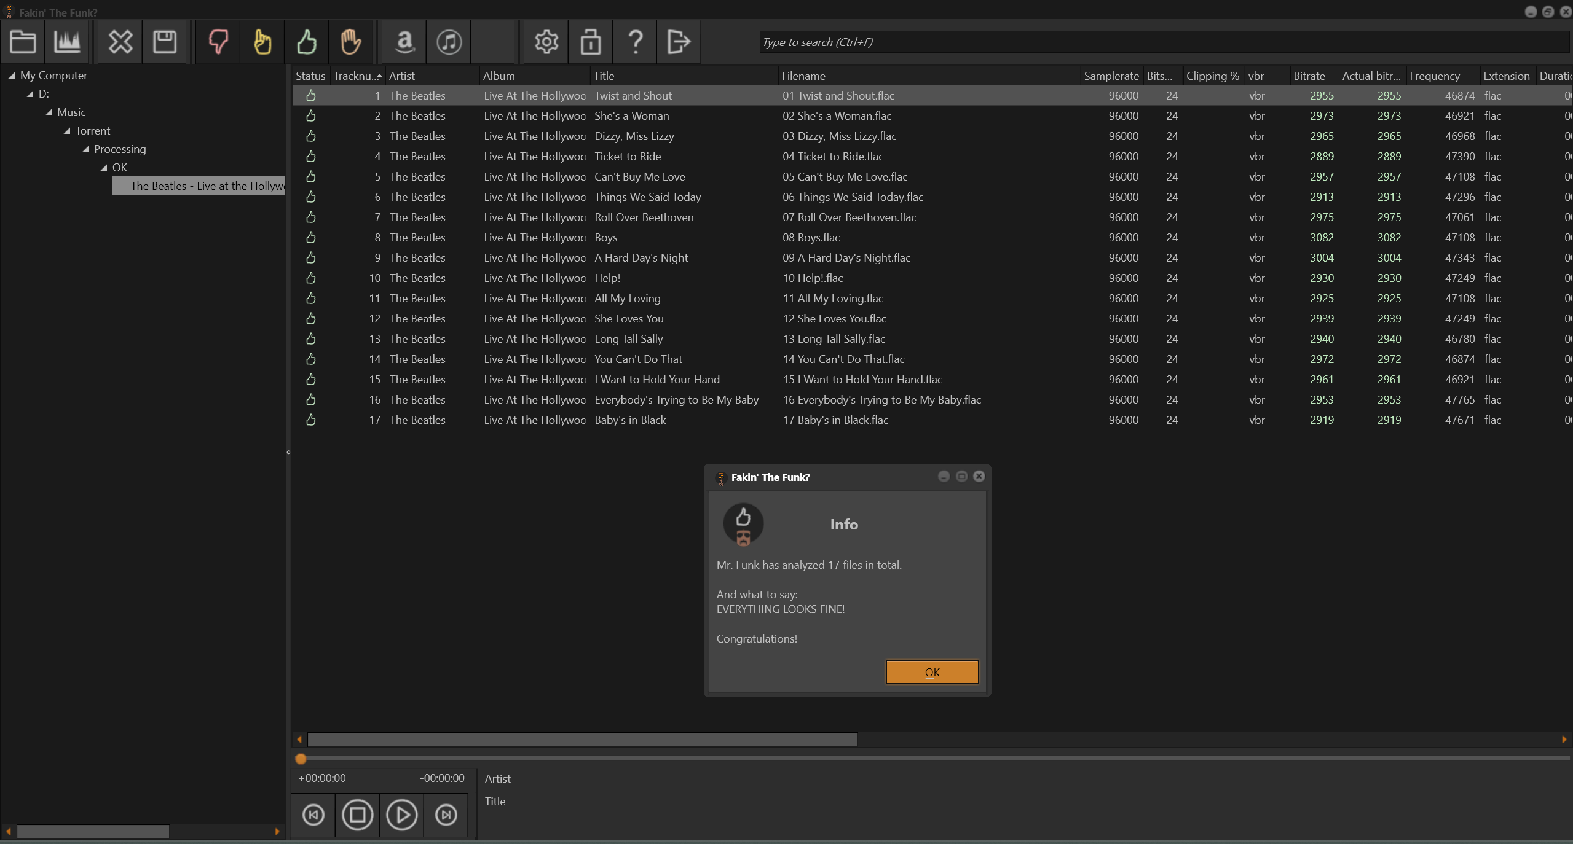Click the raised hand toolbar icon
The width and height of the screenshot is (1573, 844).
click(x=350, y=42)
